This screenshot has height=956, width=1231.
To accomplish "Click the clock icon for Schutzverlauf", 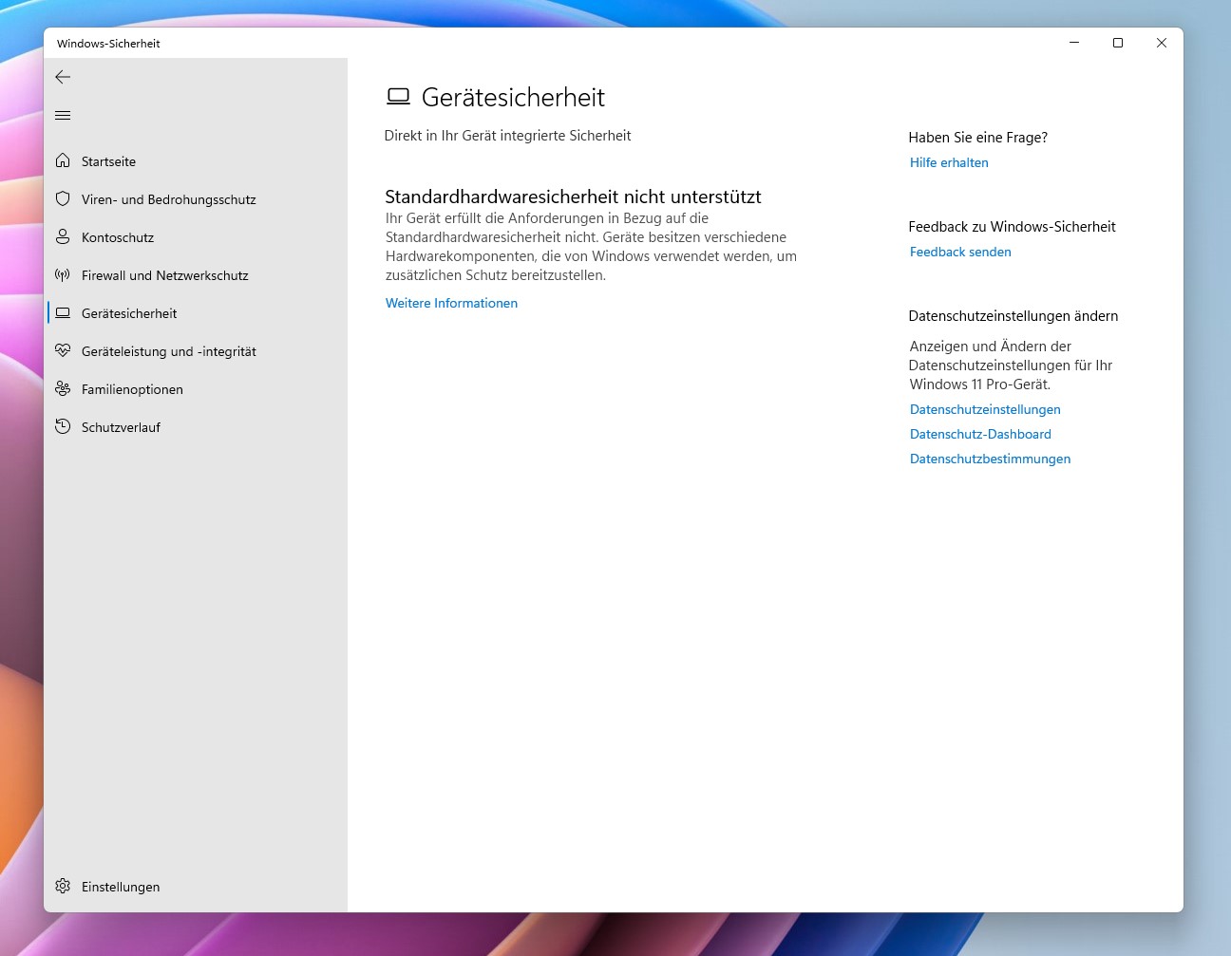I will tap(63, 426).
